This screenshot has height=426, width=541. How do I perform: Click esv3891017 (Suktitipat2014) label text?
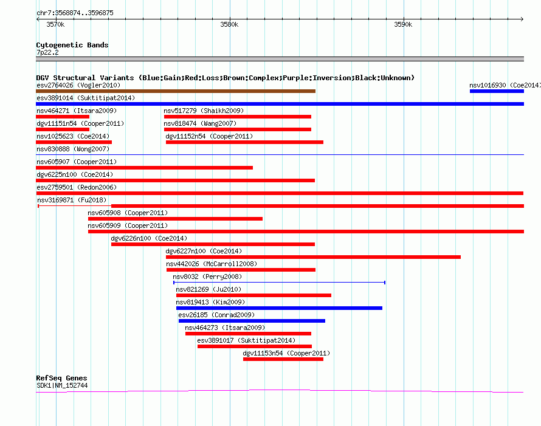coord(246,340)
